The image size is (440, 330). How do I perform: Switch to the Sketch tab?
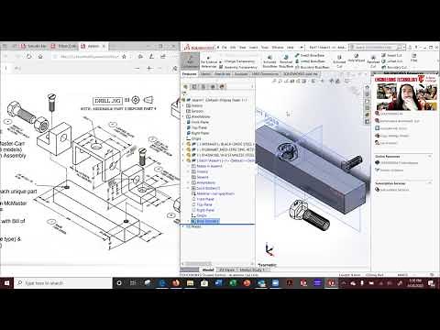[205, 74]
